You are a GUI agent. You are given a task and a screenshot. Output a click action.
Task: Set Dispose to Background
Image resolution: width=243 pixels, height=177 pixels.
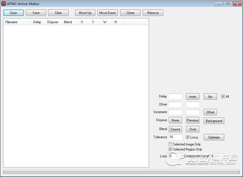point(214,121)
